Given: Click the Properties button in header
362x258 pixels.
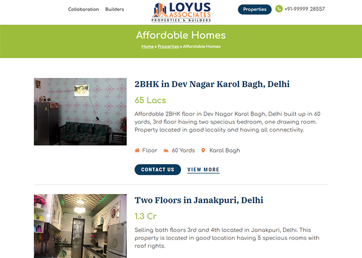Looking at the screenshot, I should pos(254,9).
